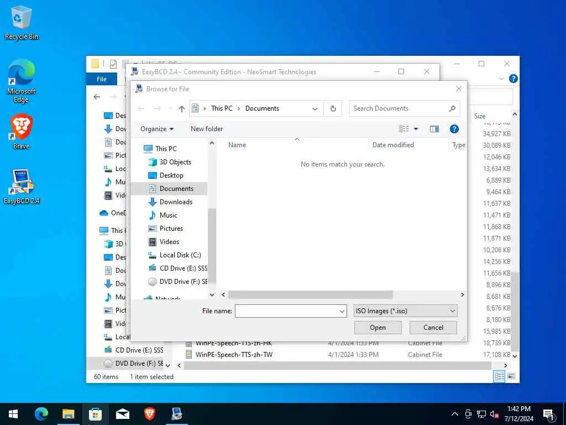The height and width of the screenshot is (425, 566).
Task: Select DVD Drive (F:) in File Explorer sidebar
Action: coord(139,364)
